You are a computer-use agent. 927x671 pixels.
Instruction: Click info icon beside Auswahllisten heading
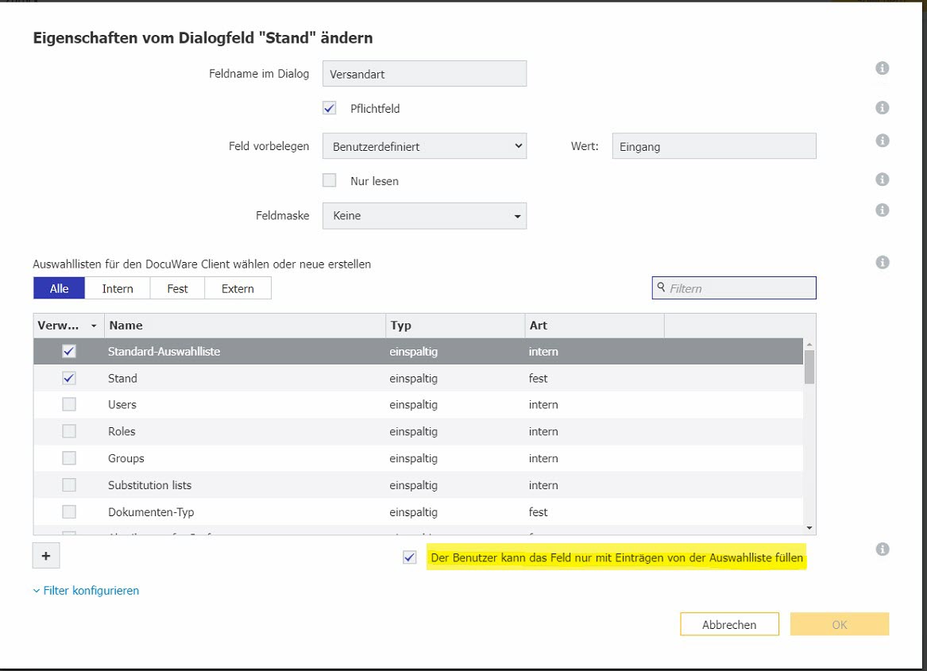(x=882, y=263)
